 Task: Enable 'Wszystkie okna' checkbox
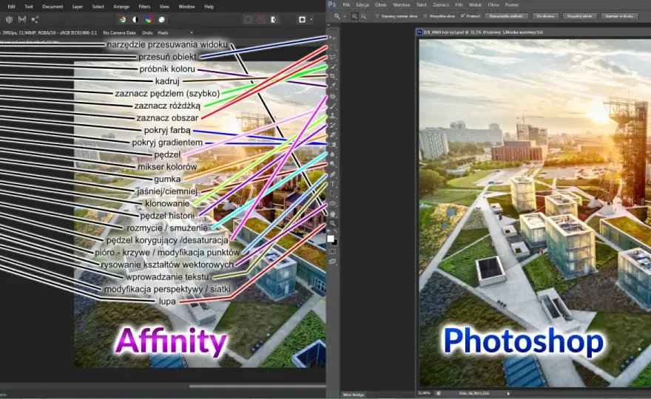pos(425,16)
